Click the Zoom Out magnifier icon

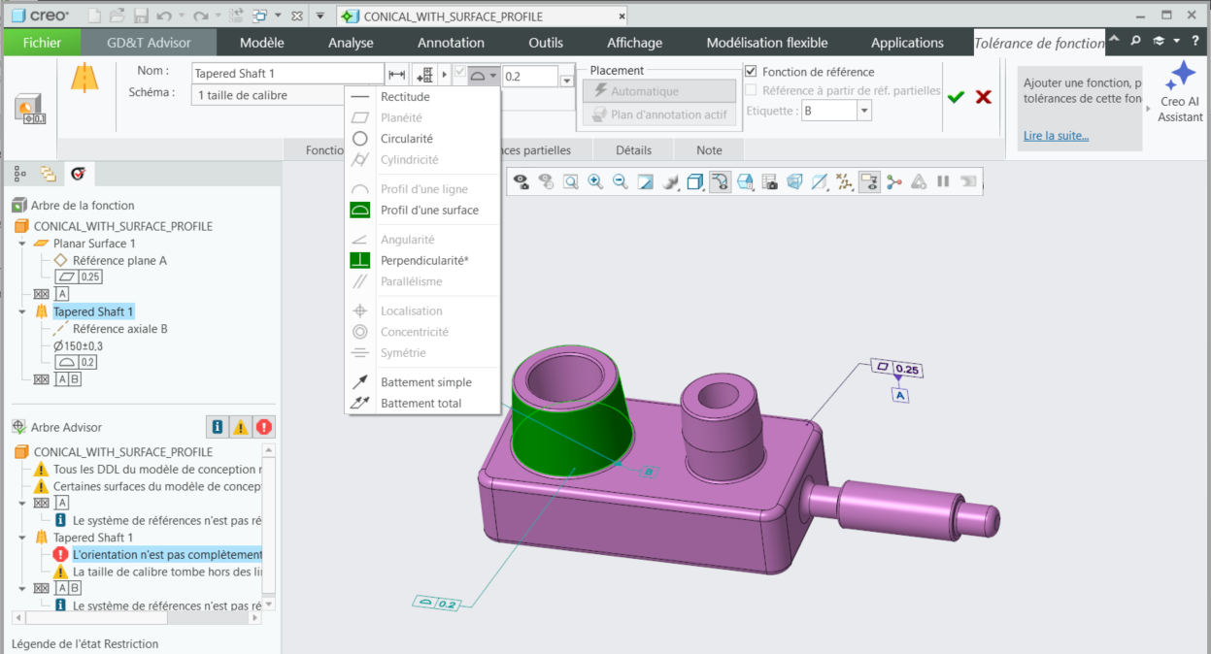pyautogui.click(x=620, y=181)
